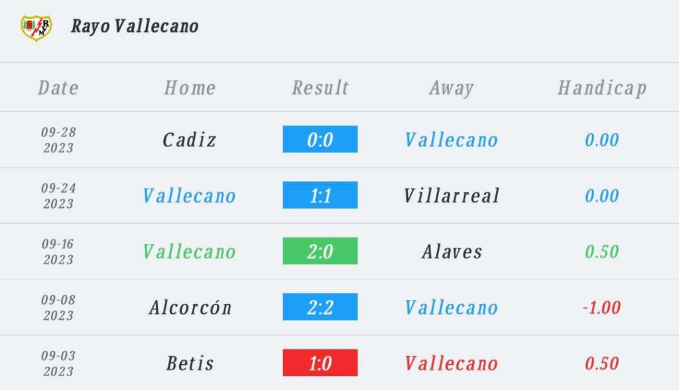Open the Rayo Vallecano team title
Screen dimensions: 679x390
[x=135, y=26]
